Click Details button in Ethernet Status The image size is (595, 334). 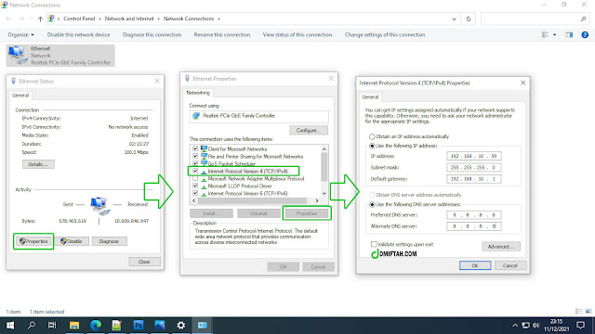point(38,164)
